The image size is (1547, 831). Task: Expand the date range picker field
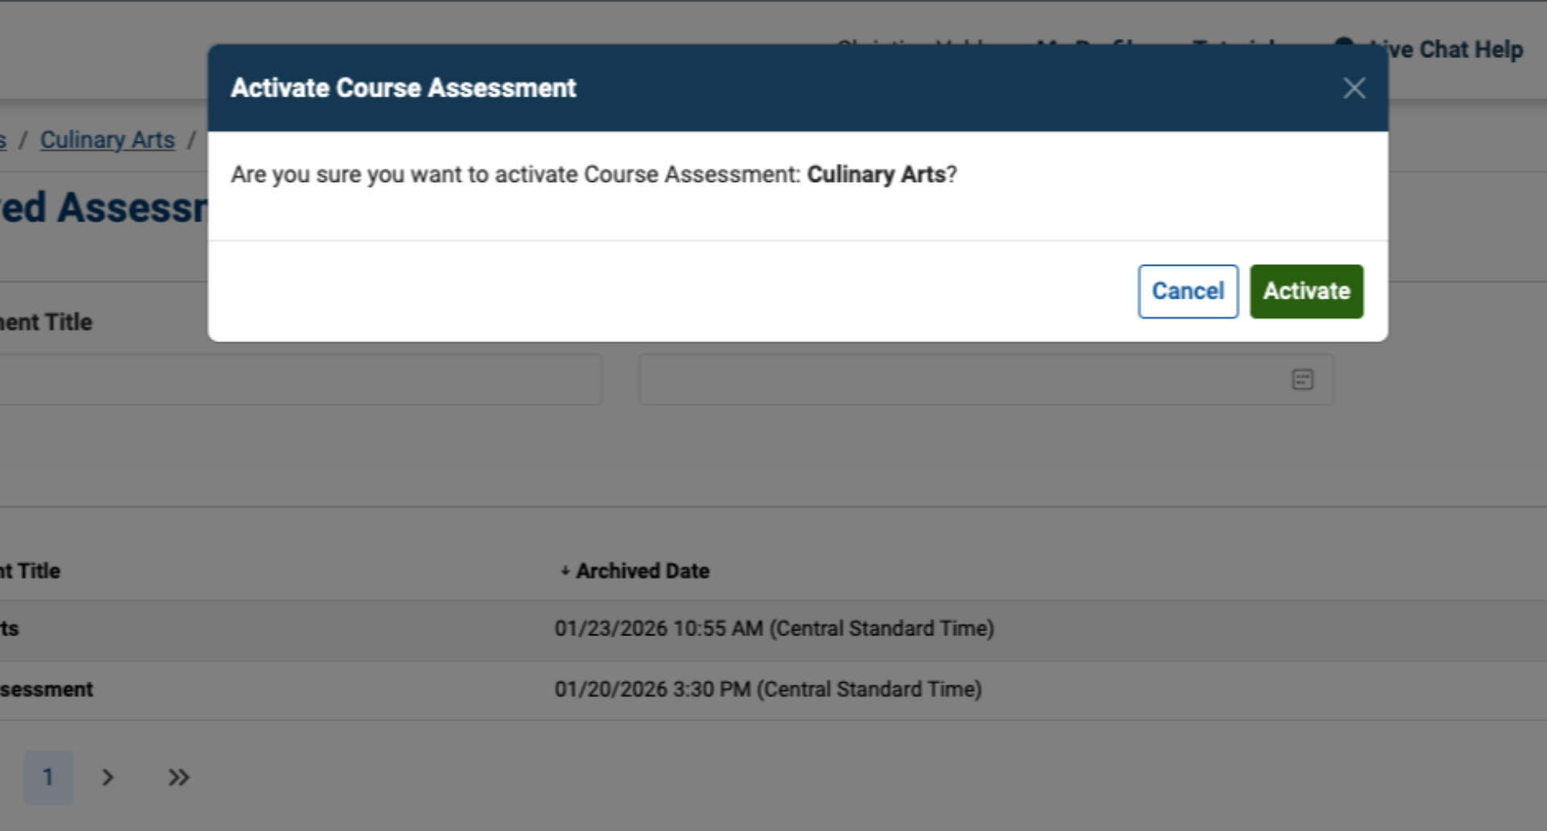pyautogui.click(x=985, y=379)
